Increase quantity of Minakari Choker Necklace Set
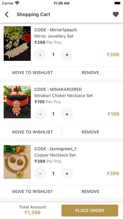Screen dimensions: 123x219 (x=67, y=114)
